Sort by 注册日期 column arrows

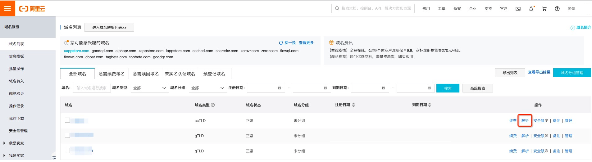[353, 105]
